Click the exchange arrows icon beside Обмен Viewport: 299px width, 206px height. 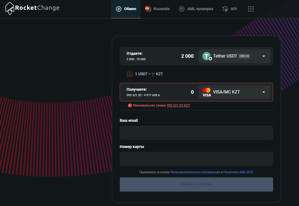119,9
